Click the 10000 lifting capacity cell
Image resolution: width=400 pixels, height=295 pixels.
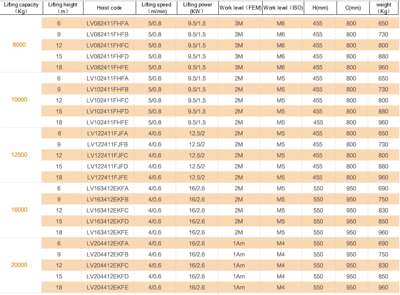click(x=19, y=100)
